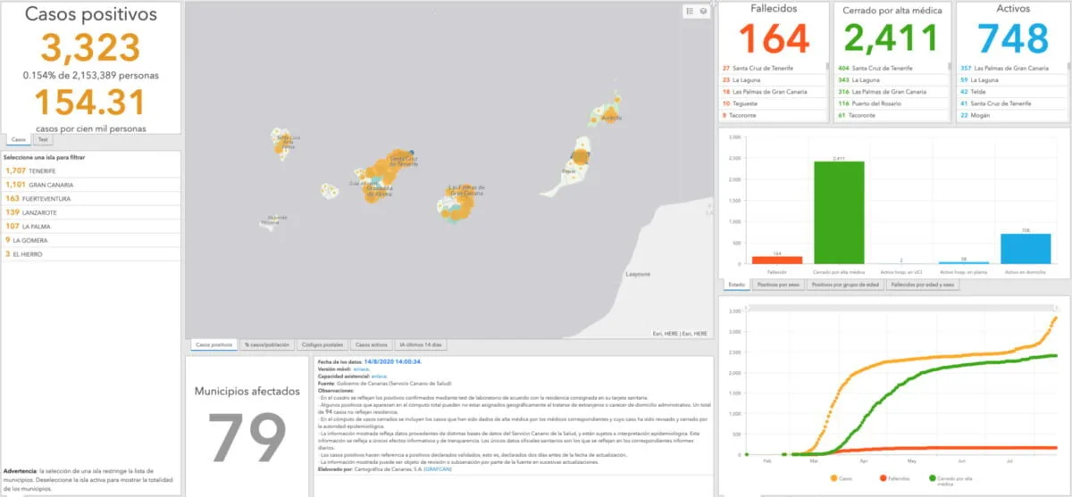Open the Positivos por grupo de edad tab
Viewport: 1072px width, 497px height.
coord(846,285)
